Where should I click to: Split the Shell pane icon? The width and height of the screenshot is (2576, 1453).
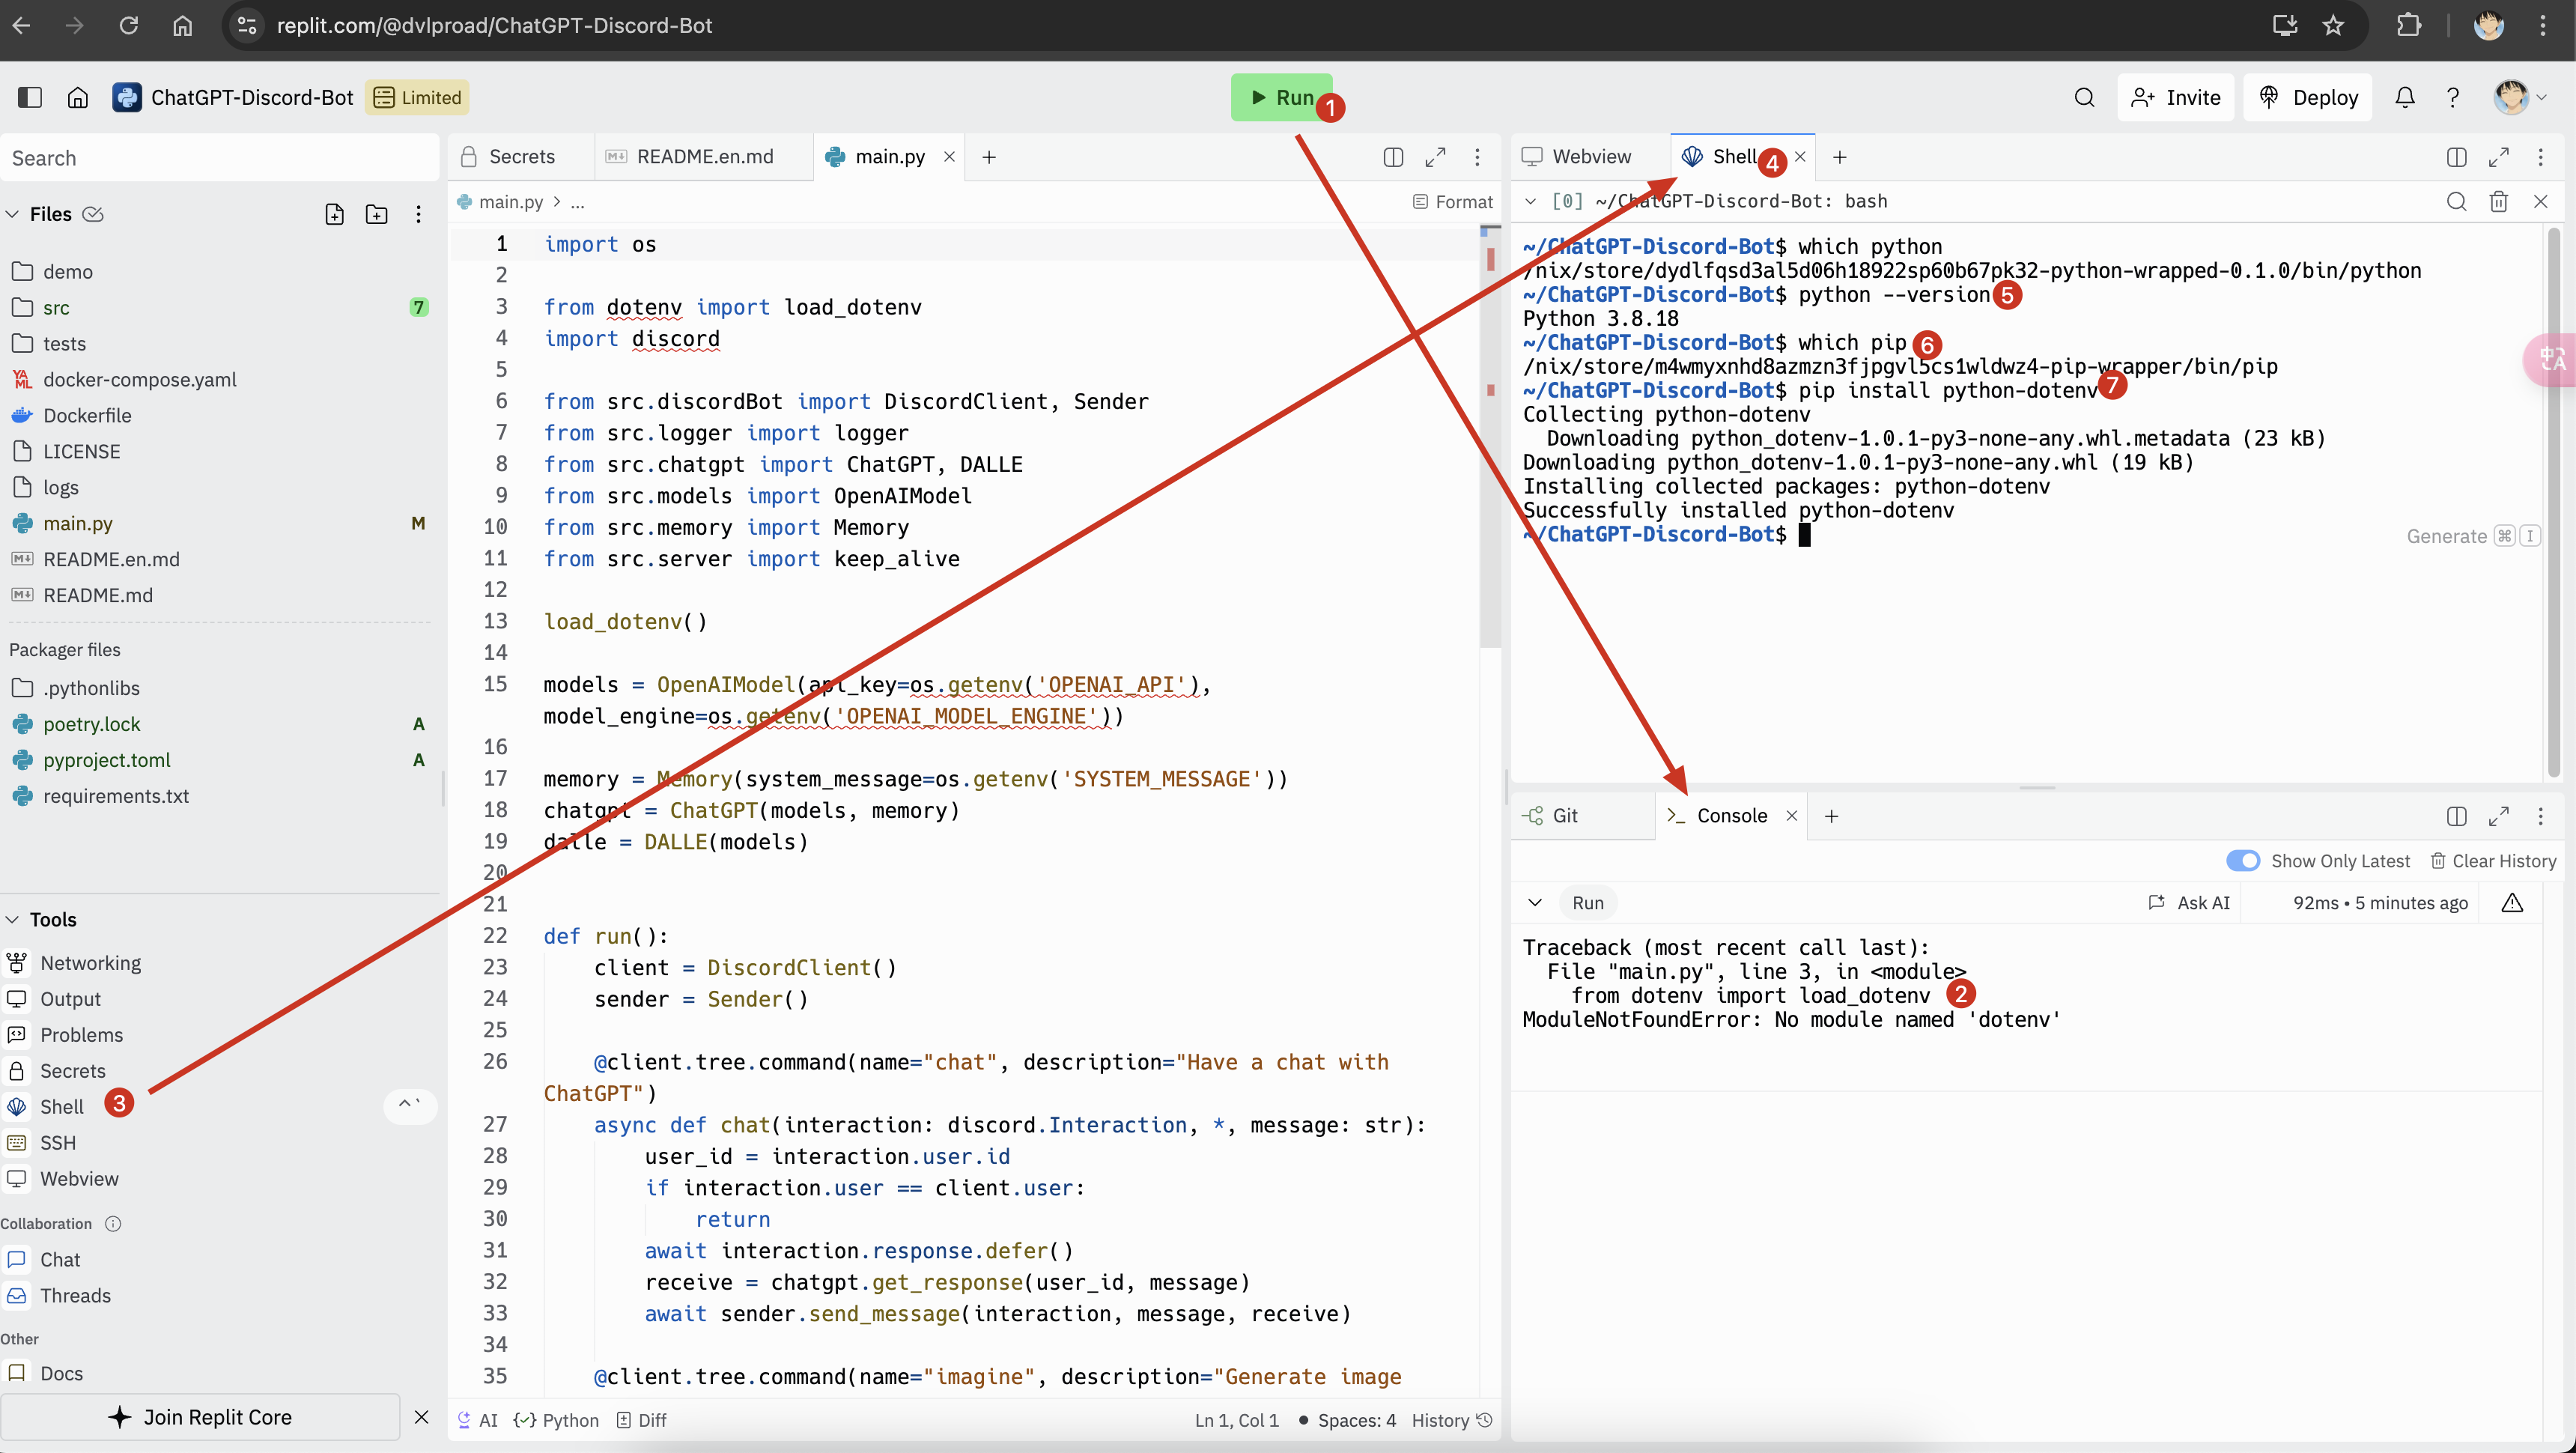coord(2456,157)
